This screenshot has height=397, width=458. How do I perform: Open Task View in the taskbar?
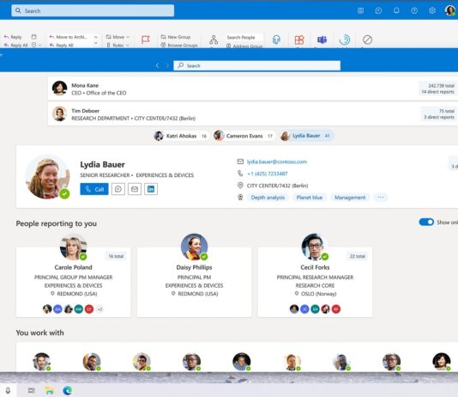(31, 390)
